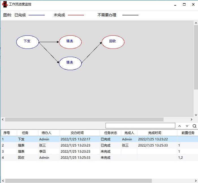The image size is (198, 183).
Task: Click the app logo in title bar
Action: [x=5, y=5]
